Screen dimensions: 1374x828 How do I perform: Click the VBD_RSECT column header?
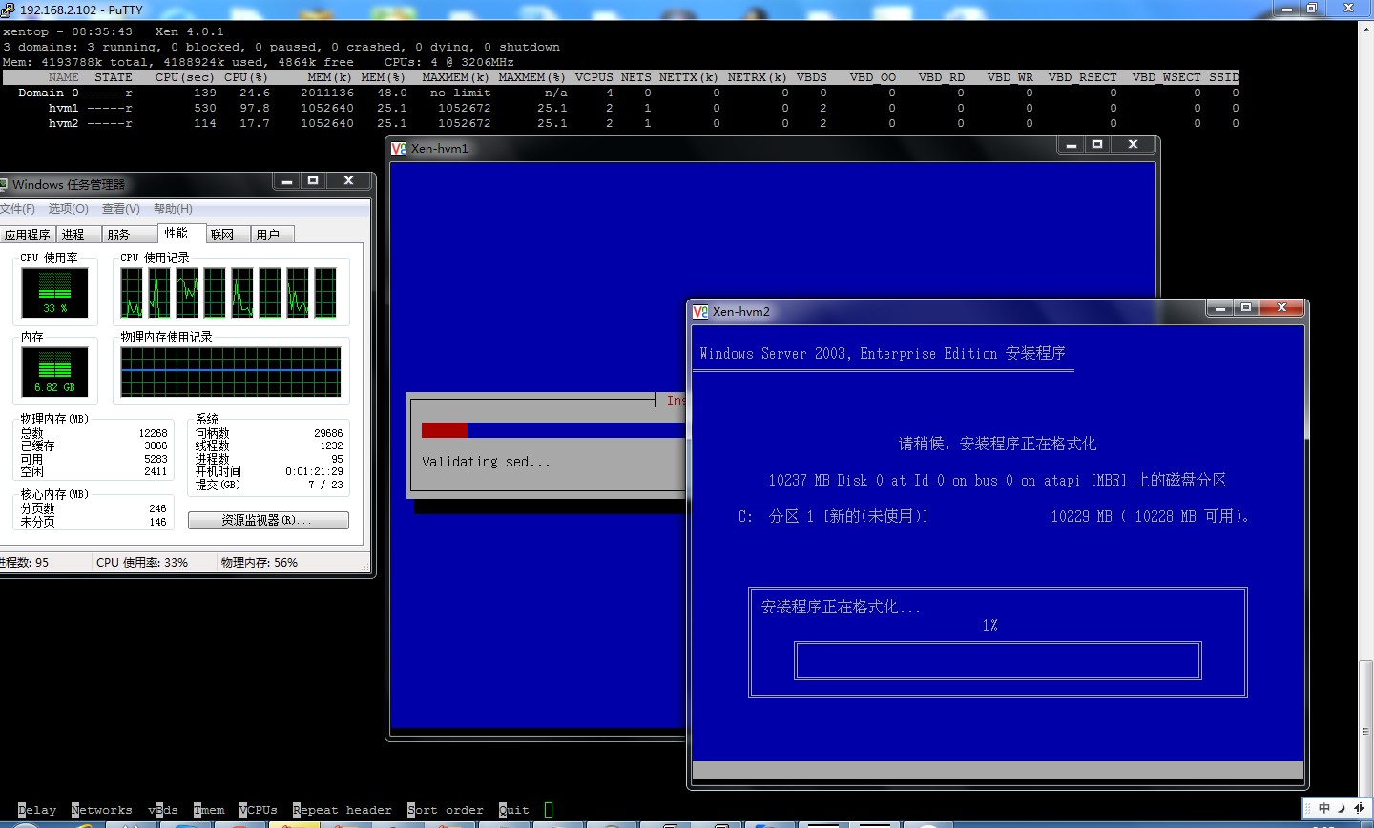(x=1083, y=77)
